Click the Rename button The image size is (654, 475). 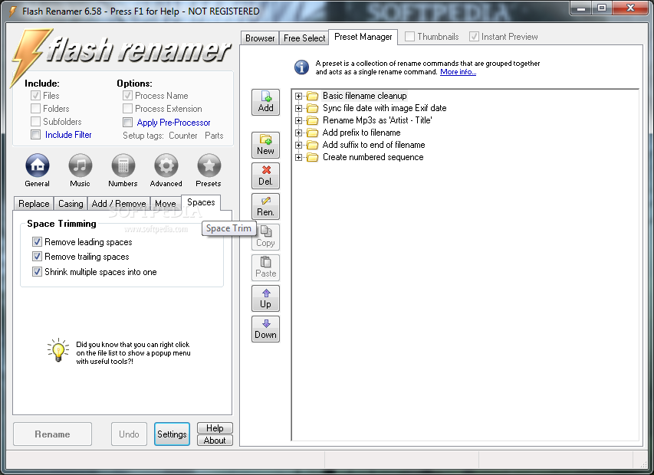click(x=53, y=434)
